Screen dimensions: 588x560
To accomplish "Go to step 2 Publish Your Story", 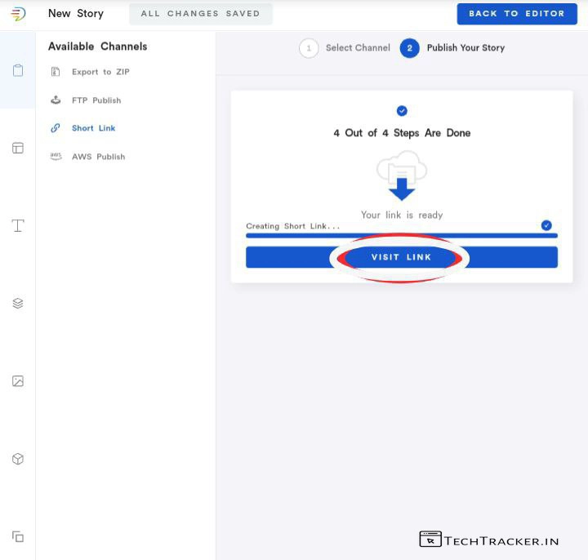I will (x=410, y=48).
